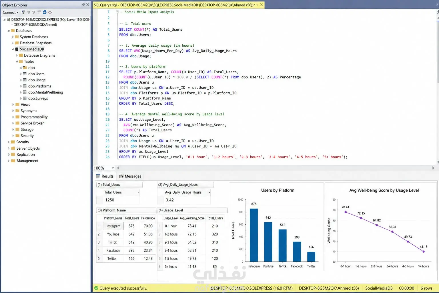Click the Usage_Level column header
The width and height of the screenshot is (439, 293).
click(171, 218)
